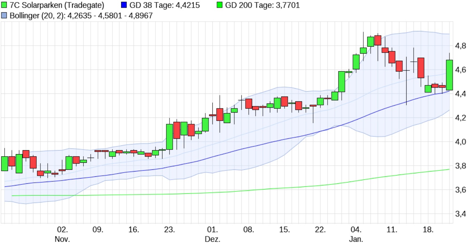
Task: Click the Bollinger legend color swatch
Action: click(x=5, y=15)
